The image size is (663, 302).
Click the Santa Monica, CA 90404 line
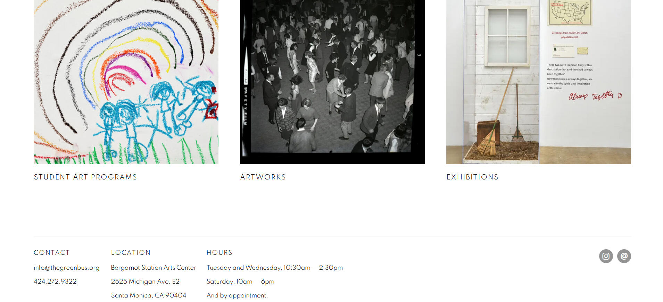[148, 295]
